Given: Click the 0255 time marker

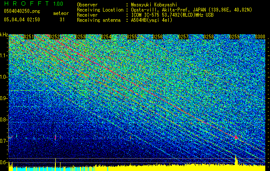Looking at the screenshot, I should pyautogui.click(x=132, y=37).
